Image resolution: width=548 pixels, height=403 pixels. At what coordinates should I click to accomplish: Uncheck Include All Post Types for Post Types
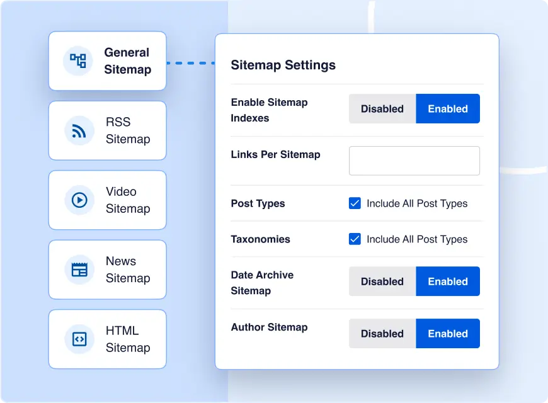(355, 203)
